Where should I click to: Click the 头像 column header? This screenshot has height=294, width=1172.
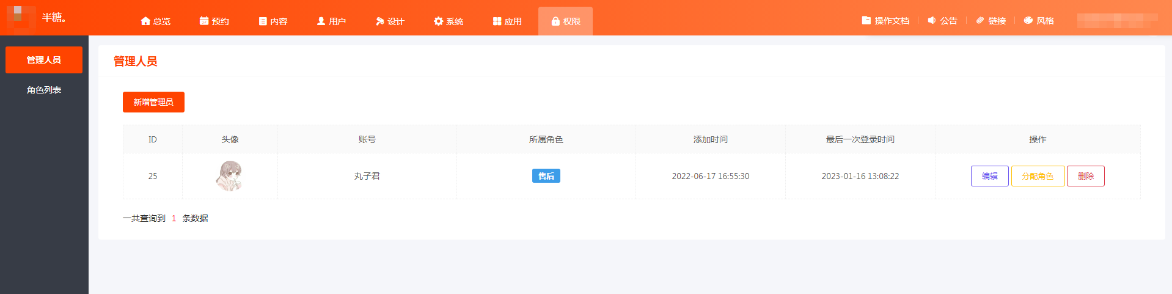click(230, 139)
